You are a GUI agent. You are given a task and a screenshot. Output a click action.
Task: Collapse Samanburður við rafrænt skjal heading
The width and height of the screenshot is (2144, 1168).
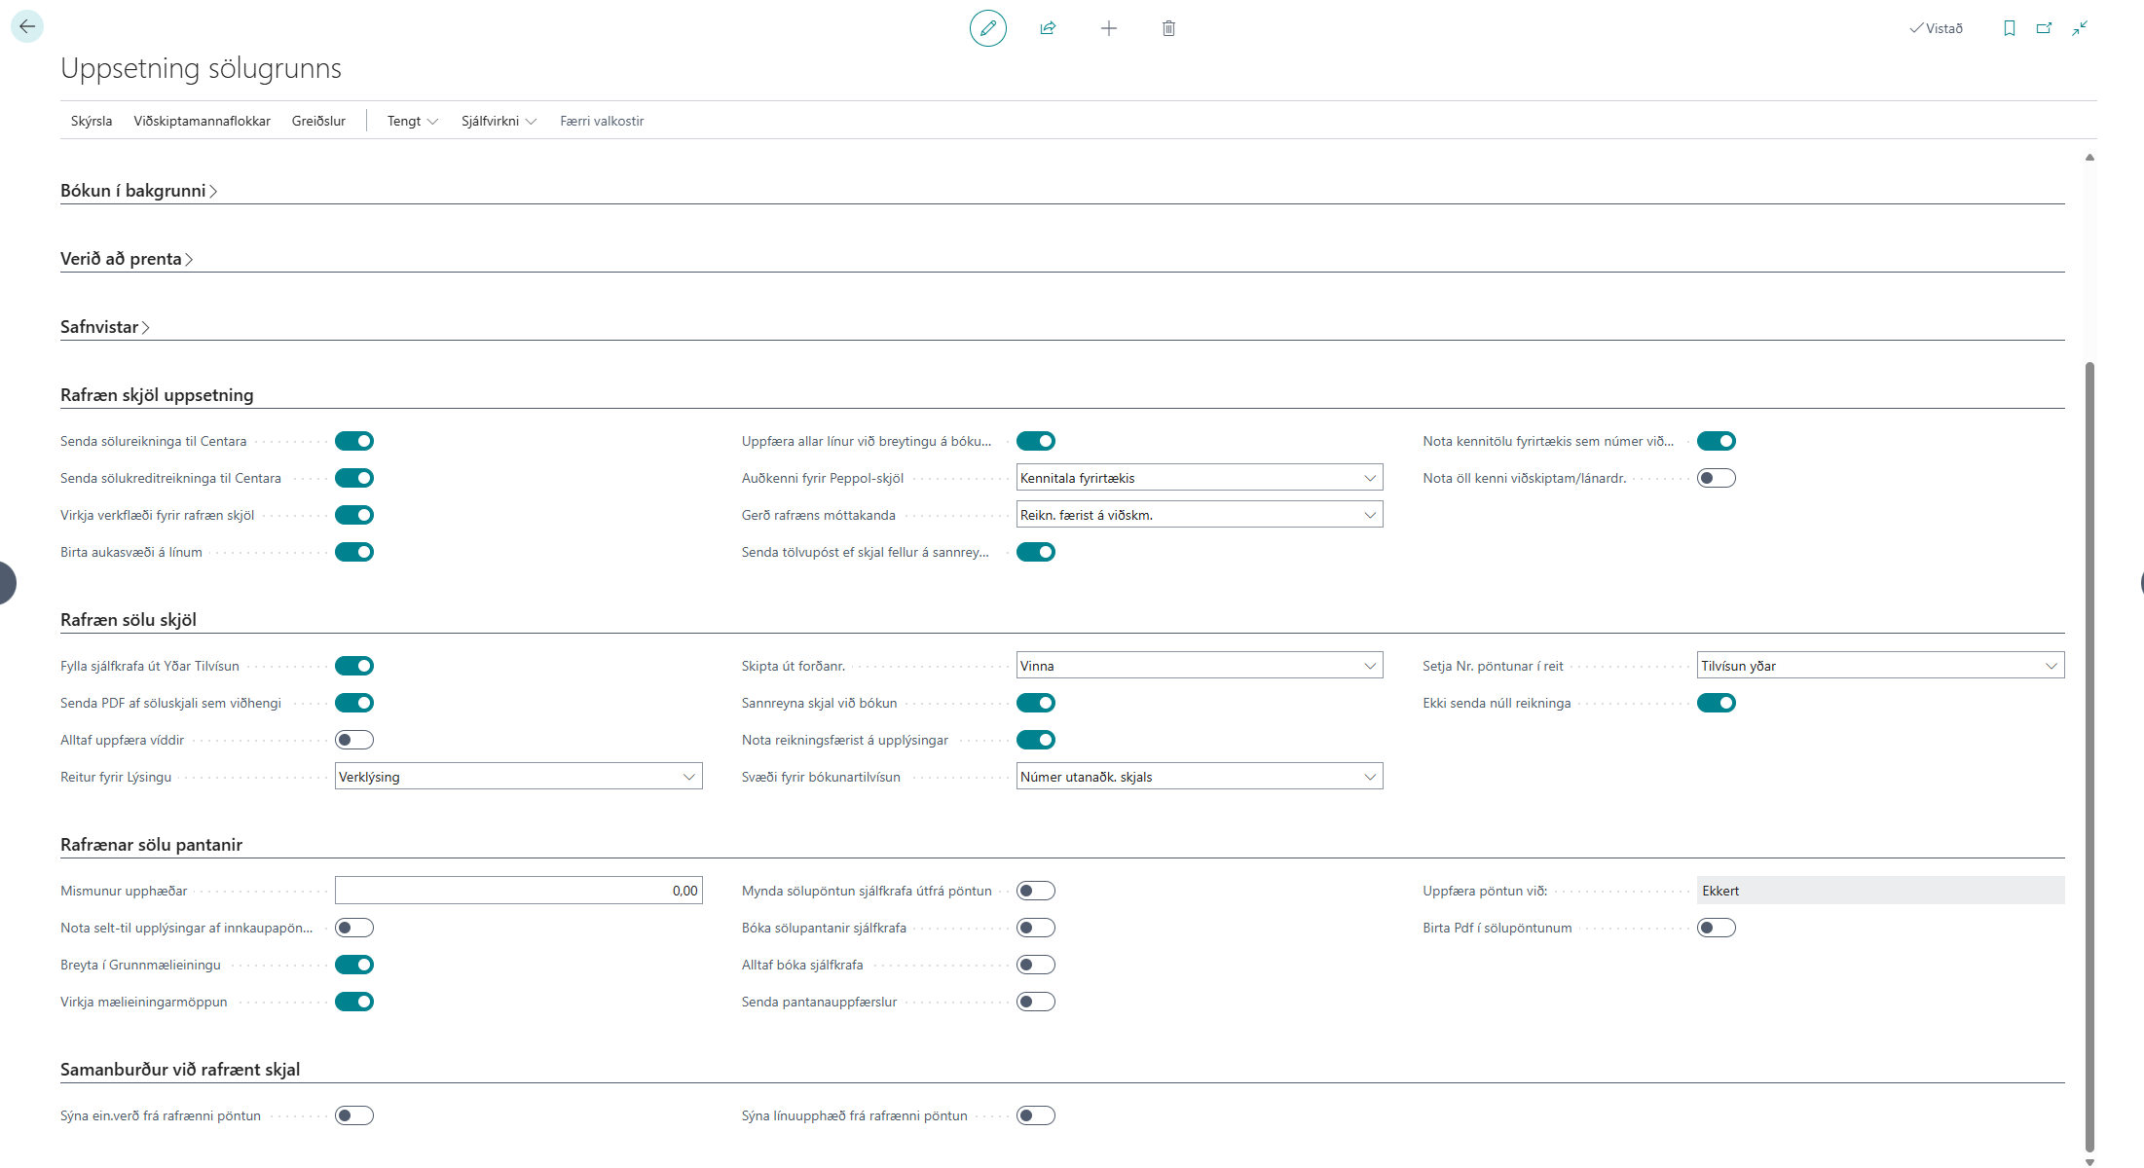click(x=180, y=1070)
